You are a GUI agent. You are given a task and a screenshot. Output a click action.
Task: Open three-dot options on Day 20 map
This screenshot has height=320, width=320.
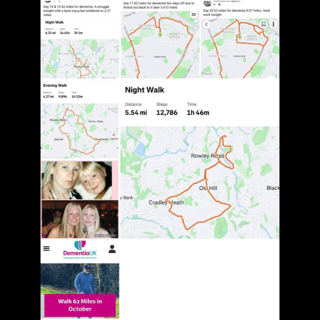pos(273,25)
